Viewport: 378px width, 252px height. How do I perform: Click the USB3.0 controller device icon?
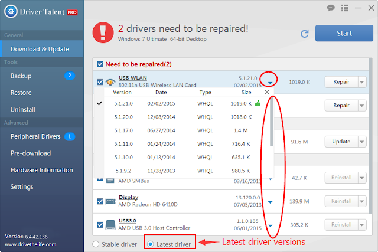(110, 225)
